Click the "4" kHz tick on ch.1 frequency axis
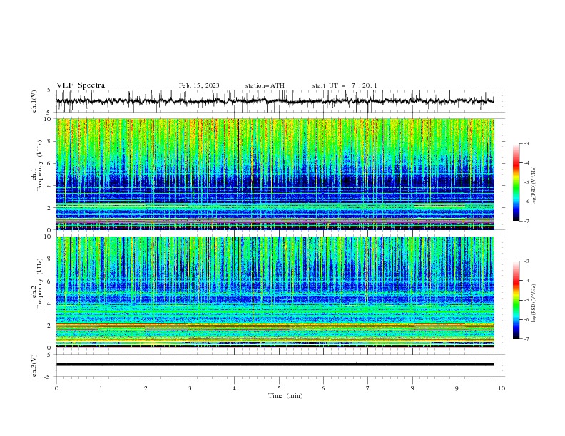 (51, 186)
